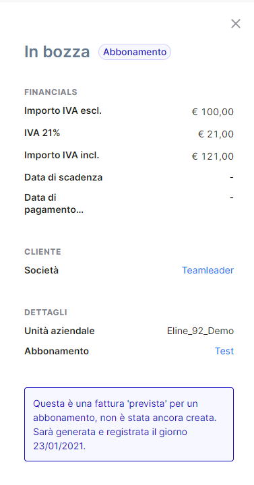Click the Financials section header
The image size is (254, 485).
pos(51,92)
